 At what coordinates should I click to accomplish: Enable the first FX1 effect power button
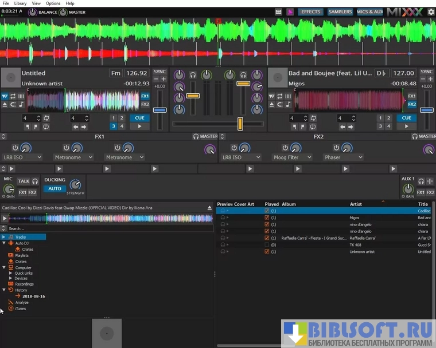tap(15, 148)
